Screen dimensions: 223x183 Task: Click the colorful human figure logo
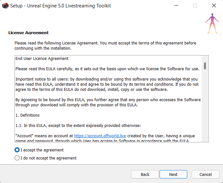coord(212,24)
